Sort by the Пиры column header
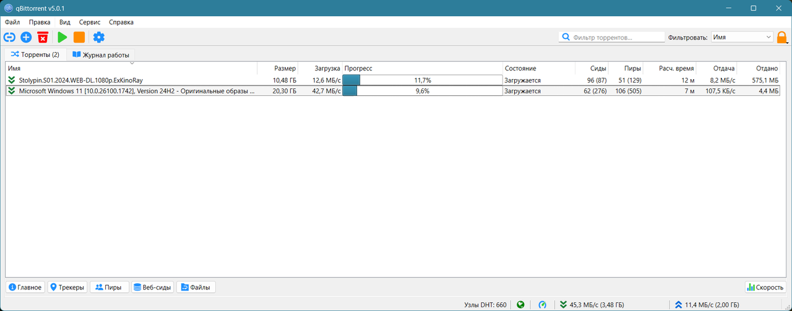The image size is (792, 311). click(626, 68)
